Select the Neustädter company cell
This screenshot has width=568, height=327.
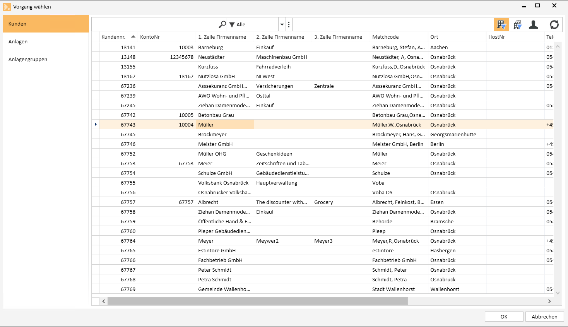pos(225,57)
